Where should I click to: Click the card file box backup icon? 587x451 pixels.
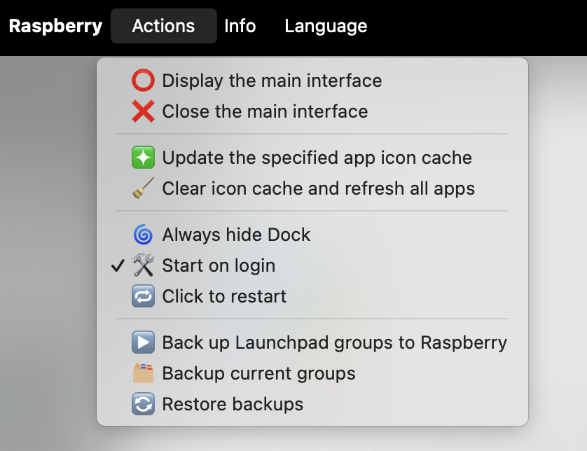pos(143,373)
